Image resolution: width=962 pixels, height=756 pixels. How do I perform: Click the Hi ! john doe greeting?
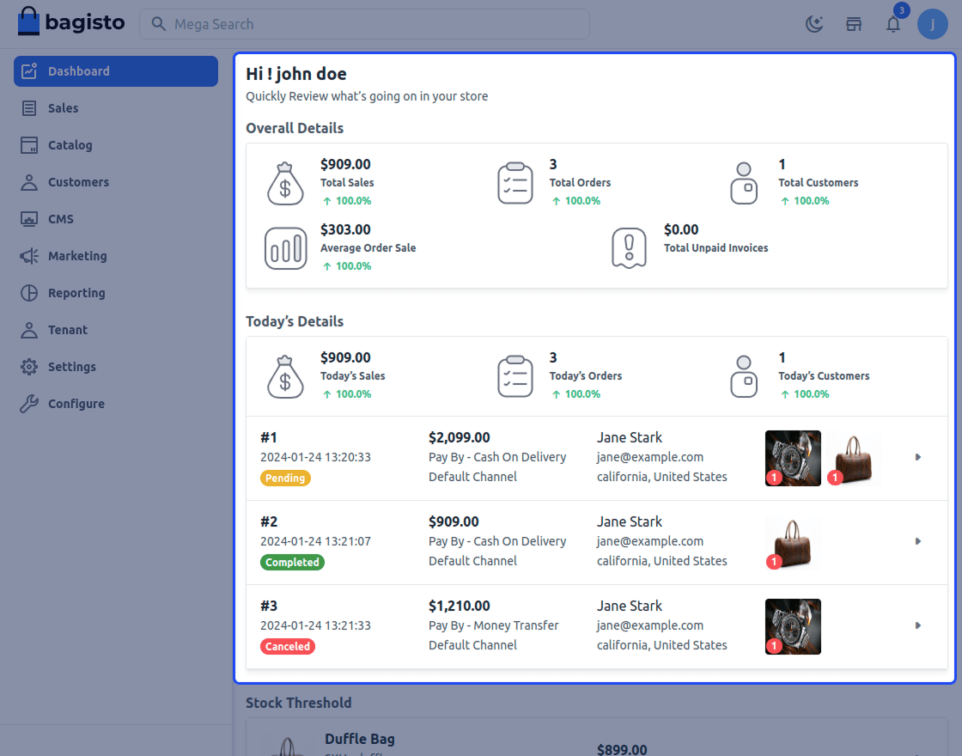pos(296,74)
